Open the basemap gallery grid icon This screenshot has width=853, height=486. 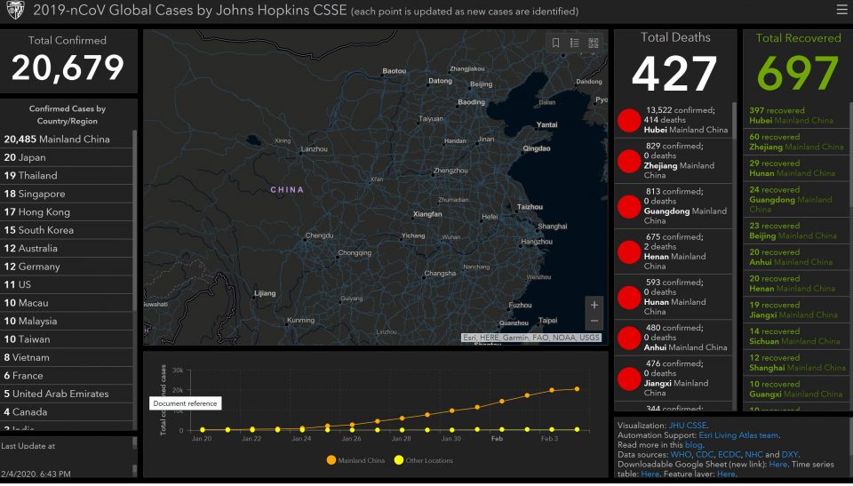pyautogui.click(x=594, y=43)
